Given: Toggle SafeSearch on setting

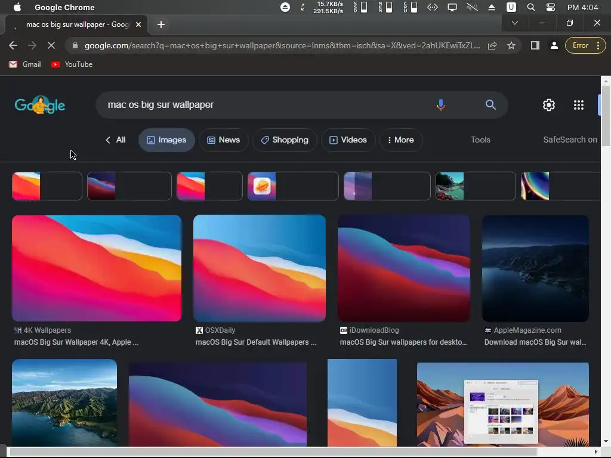Looking at the screenshot, I should 570,140.
